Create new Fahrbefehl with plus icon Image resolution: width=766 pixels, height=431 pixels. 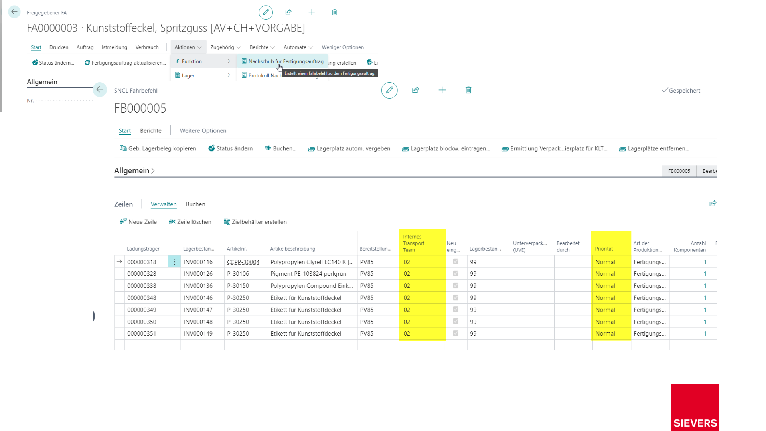tap(442, 90)
